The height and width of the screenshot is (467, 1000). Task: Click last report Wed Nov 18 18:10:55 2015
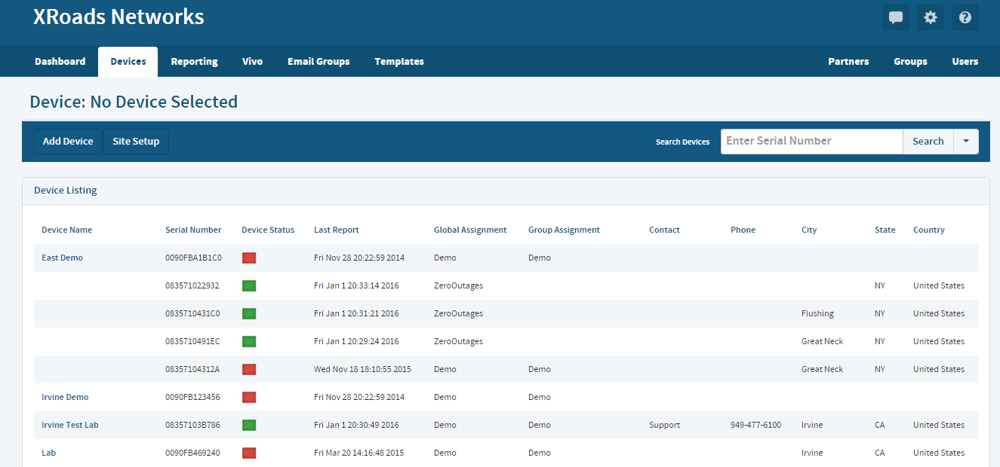coord(362,369)
